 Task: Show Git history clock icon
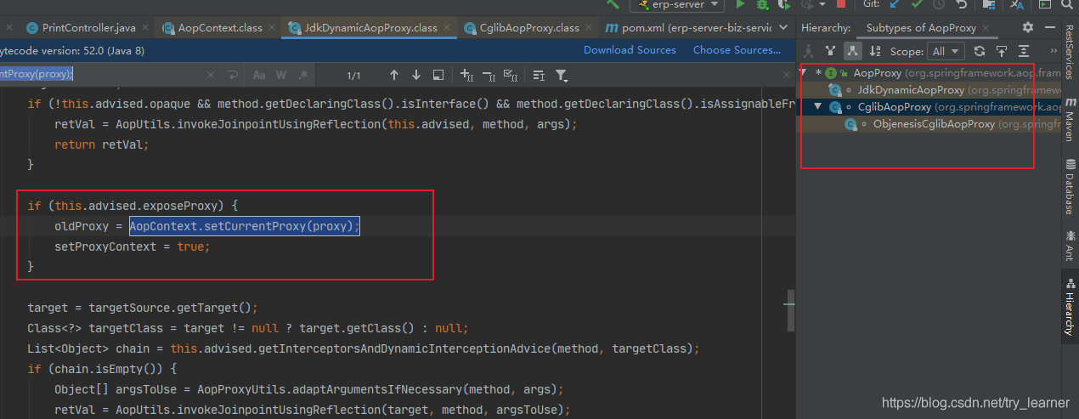pos(939,5)
